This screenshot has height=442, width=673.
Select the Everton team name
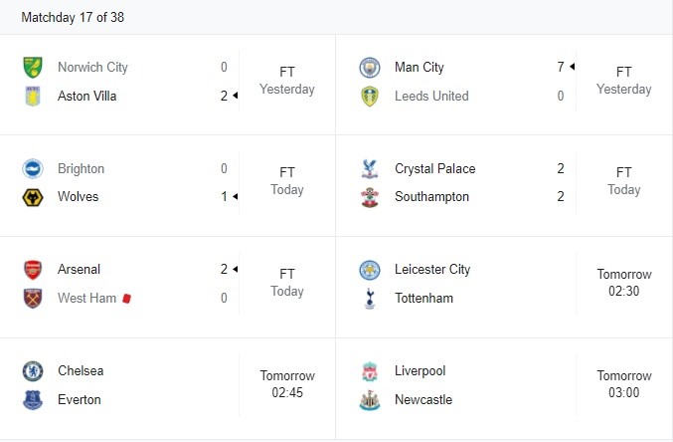(80, 400)
